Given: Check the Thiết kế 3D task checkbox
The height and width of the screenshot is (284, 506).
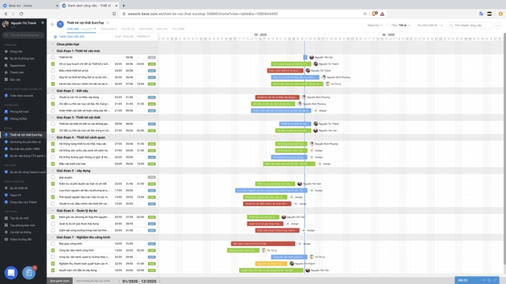Looking at the screenshot, I should pyautogui.click(x=52, y=57).
